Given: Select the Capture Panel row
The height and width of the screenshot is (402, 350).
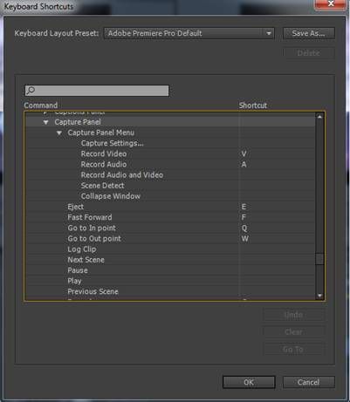Looking at the screenshot, I should click(170, 122).
